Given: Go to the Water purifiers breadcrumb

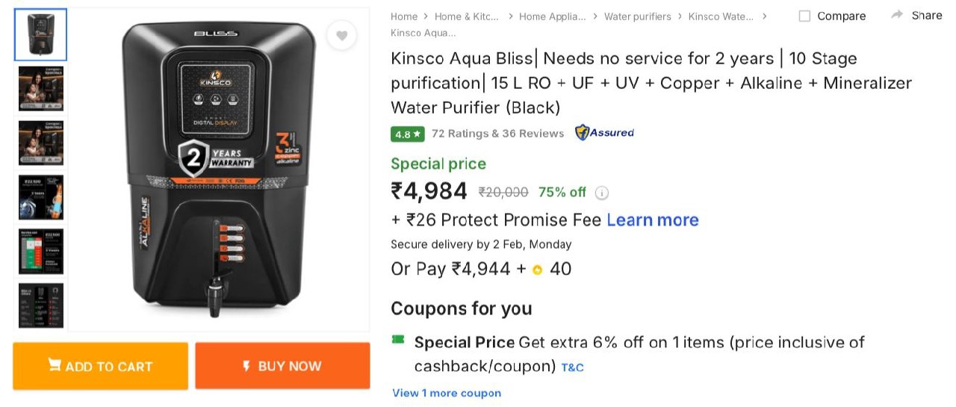Looking at the screenshot, I should tap(637, 16).
